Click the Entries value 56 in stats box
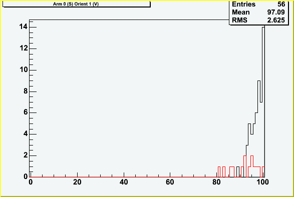The height and width of the screenshot is (197, 294). pyautogui.click(x=281, y=4)
